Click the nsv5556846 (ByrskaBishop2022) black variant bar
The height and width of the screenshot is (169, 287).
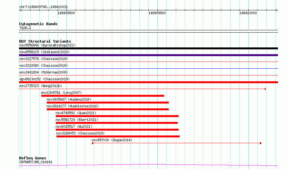(x=148, y=48)
